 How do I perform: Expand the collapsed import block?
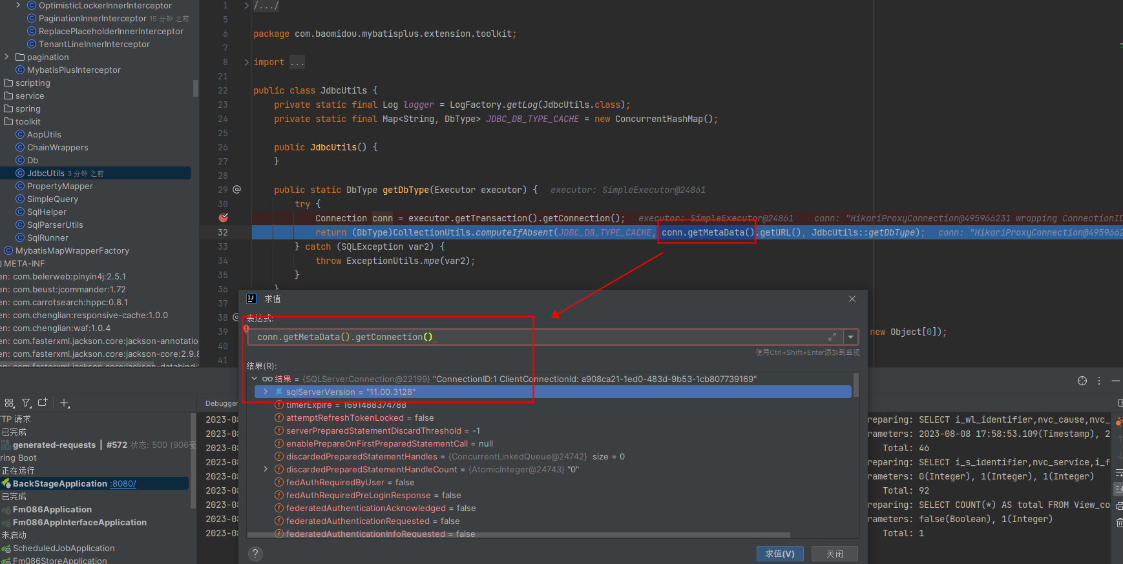pos(247,62)
